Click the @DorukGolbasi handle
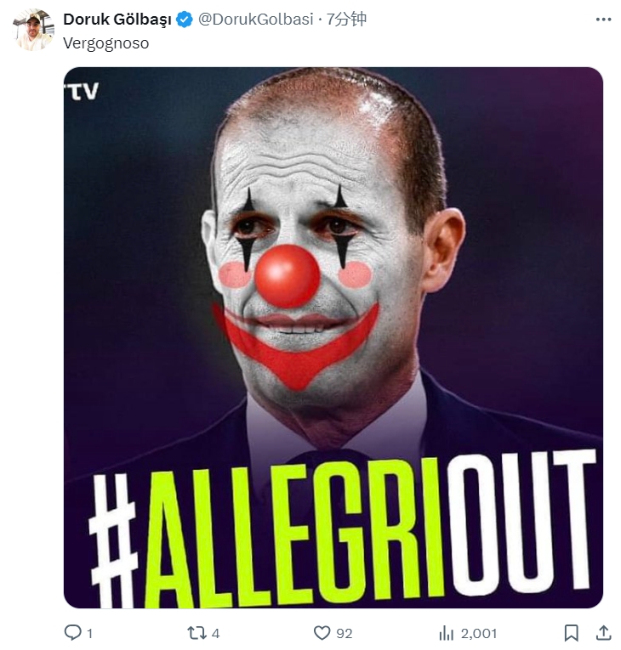 click(255, 19)
